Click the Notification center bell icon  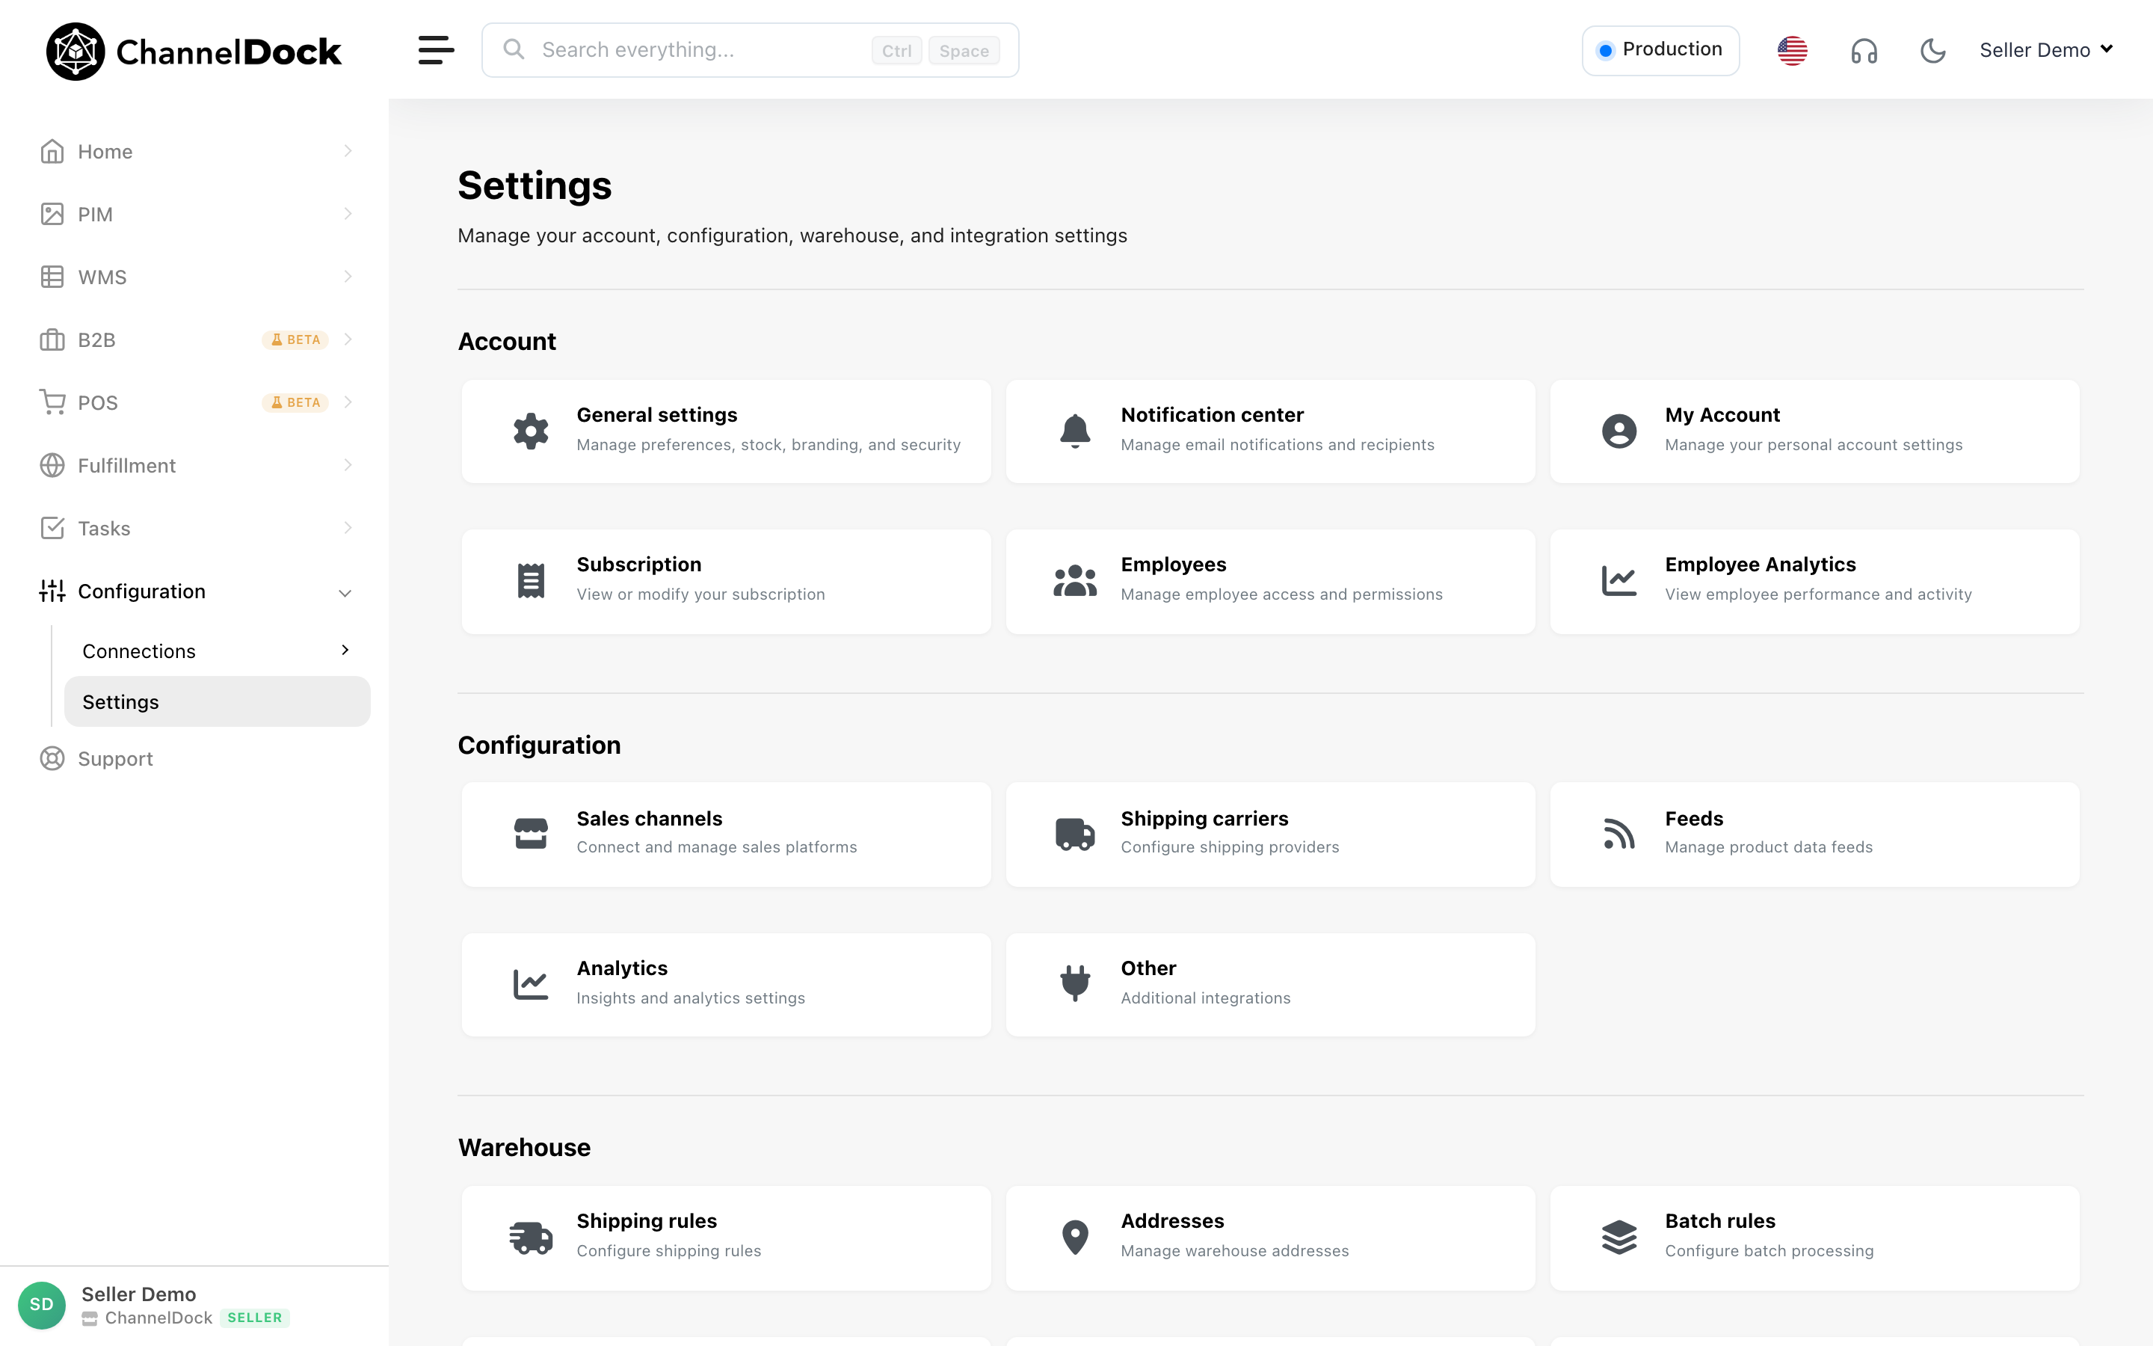click(x=1075, y=431)
